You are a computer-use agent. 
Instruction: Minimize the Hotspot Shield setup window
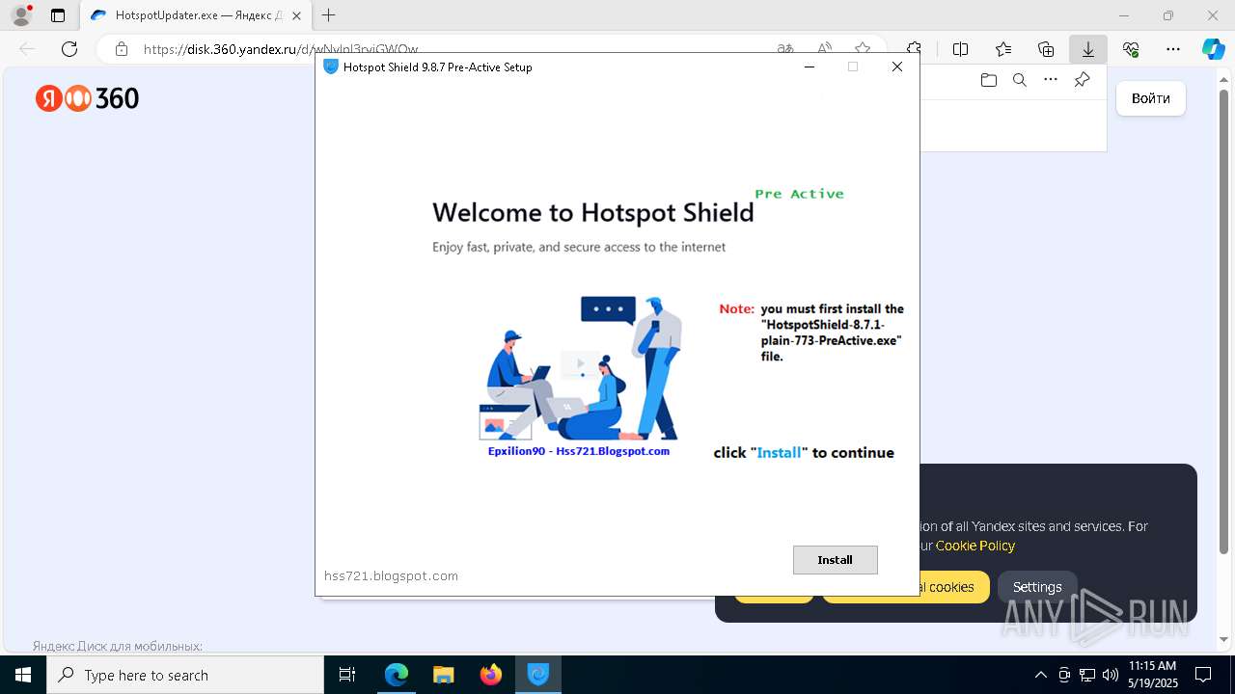[810, 67]
